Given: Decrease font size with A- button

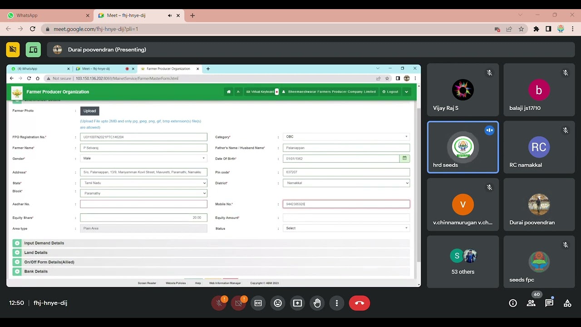Looking at the screenshot, I should point(238,92).
